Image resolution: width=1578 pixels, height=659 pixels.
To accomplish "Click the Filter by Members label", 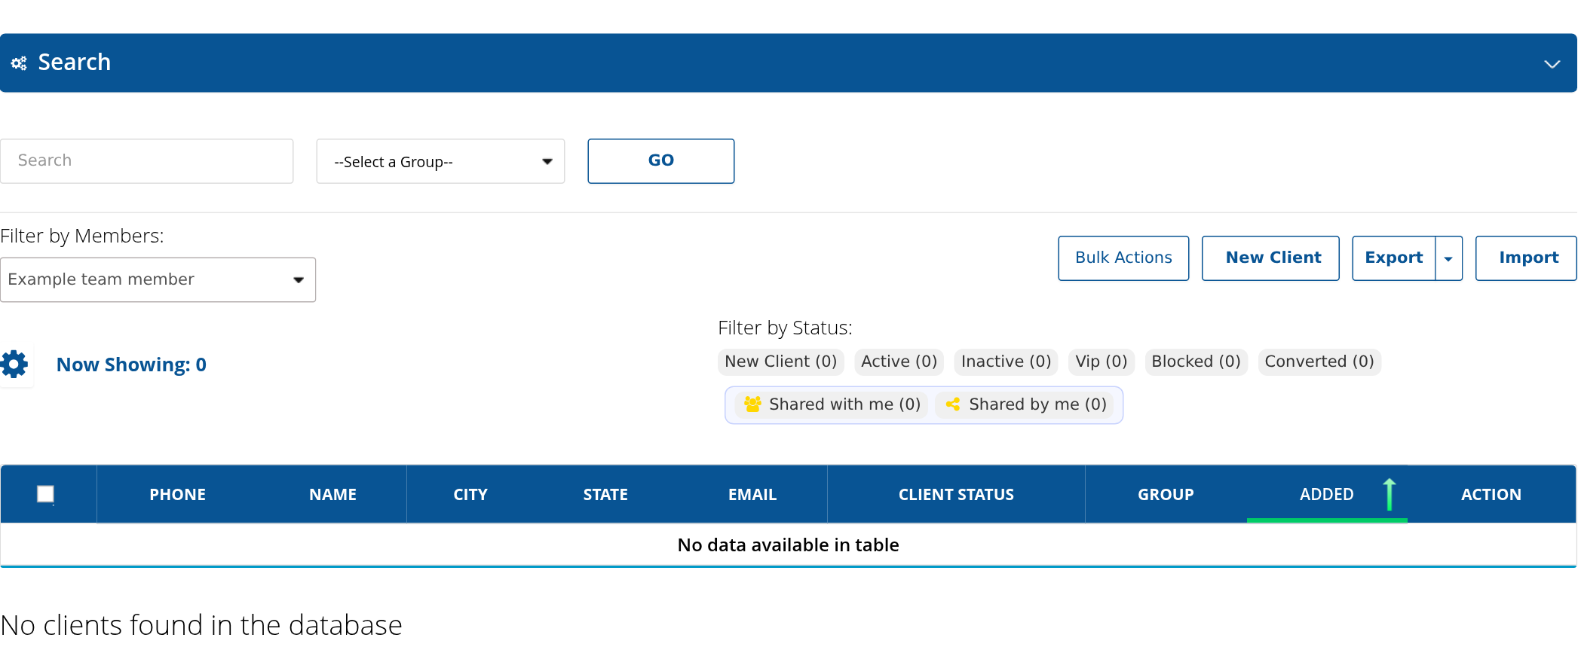I will coord(82,236).
